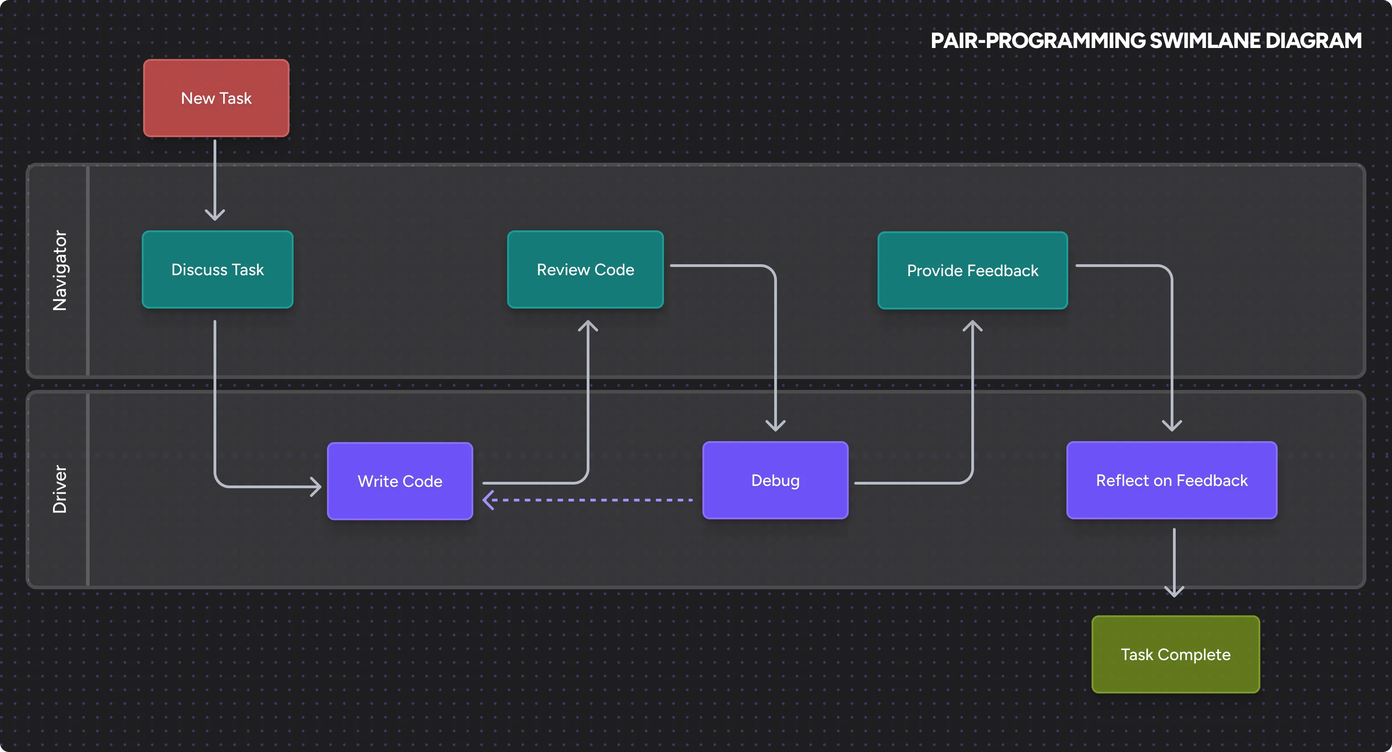This screenshot has height=752, width=1392.
Task: Select the Review Code node
Action: coord(585,270)
